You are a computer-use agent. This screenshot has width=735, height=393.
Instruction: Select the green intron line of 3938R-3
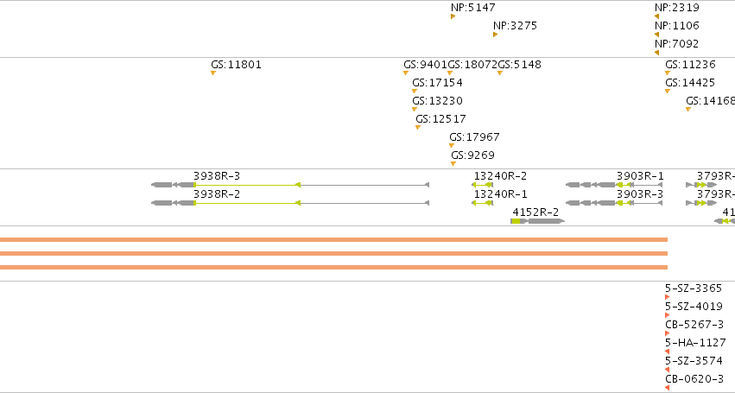pyautogui.click(x=247, y=185)
